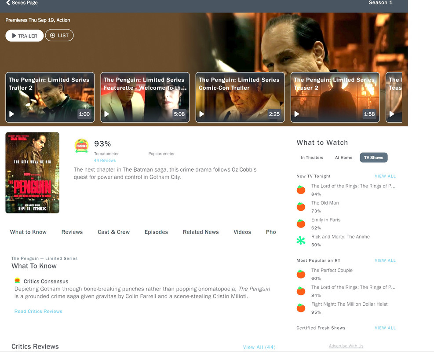Open Most Popular's Lord of the Rings link
434x352 pixels.
(x=353, y=287)
